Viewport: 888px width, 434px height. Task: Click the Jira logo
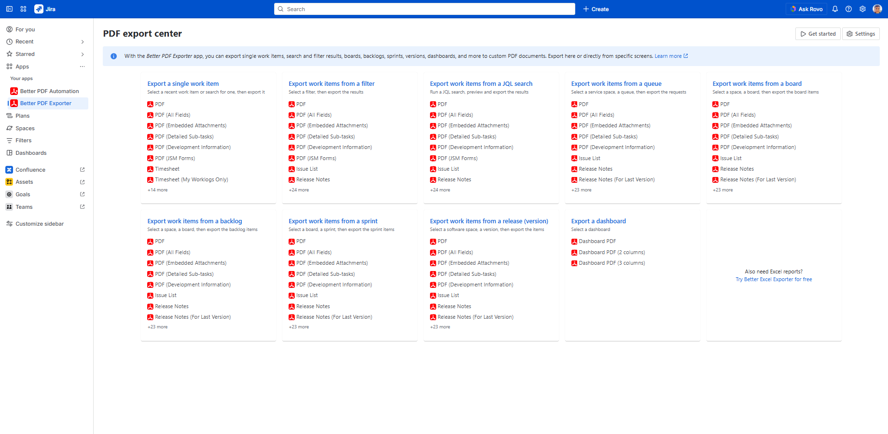pyautogui.click(x=45, y=9)
